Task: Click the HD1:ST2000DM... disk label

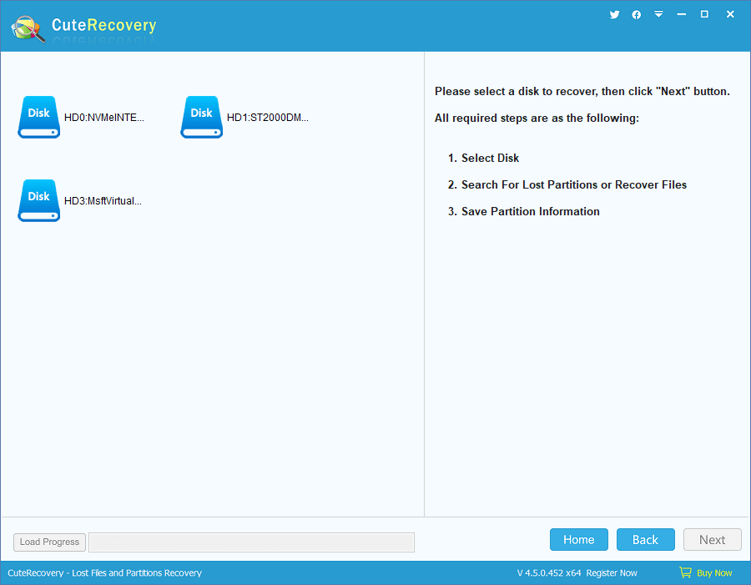Action: [x=268, y=118]
